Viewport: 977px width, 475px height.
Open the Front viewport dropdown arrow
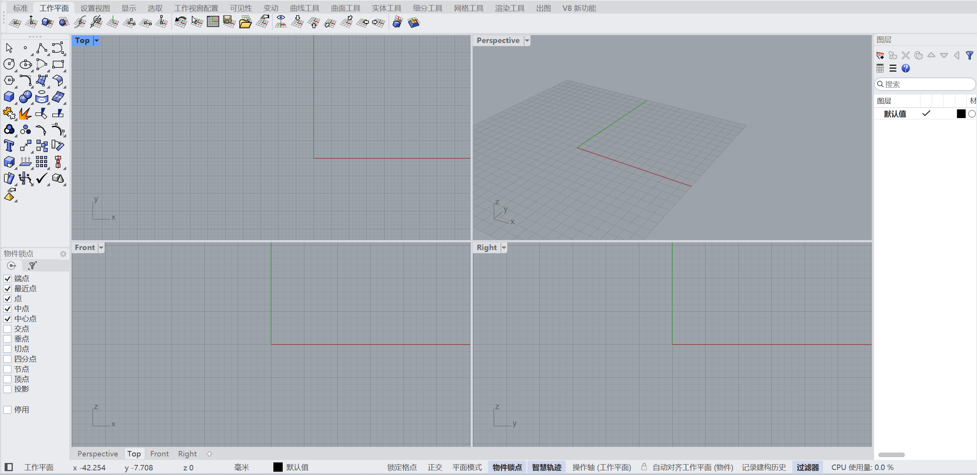tap(101, 248)
